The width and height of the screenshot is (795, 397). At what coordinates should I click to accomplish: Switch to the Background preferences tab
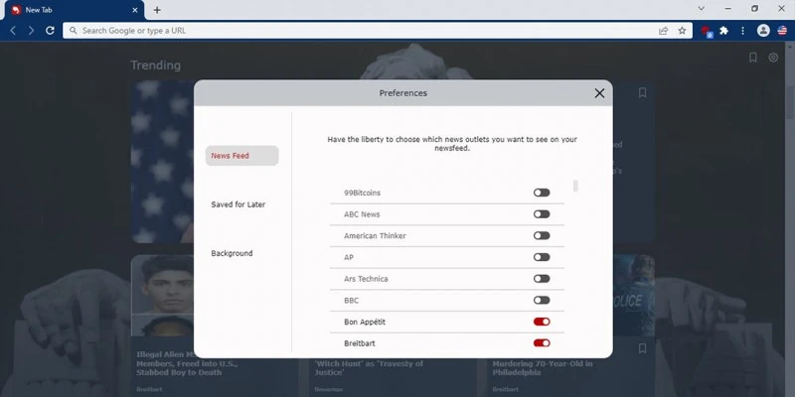(232, 253)
